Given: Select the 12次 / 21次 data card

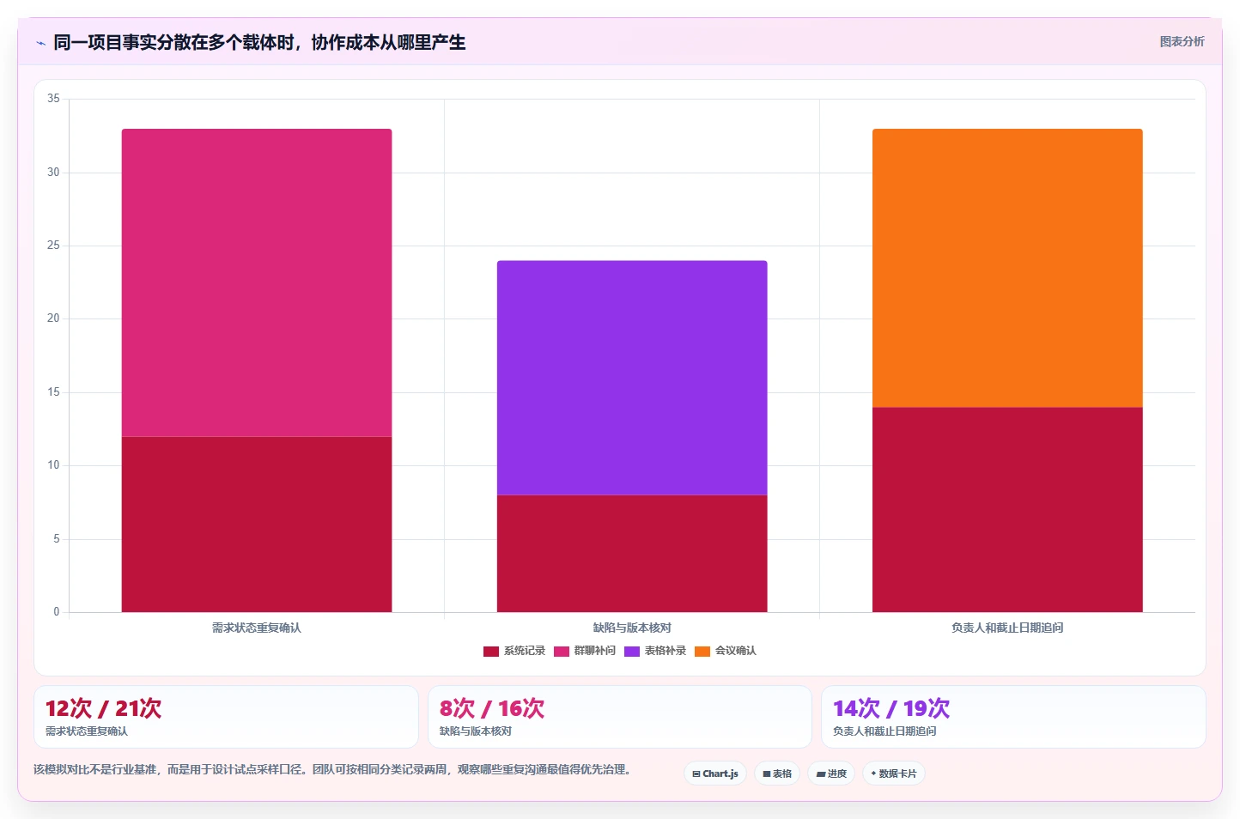Looking at the screenshot, I should (x=226, y=717).
